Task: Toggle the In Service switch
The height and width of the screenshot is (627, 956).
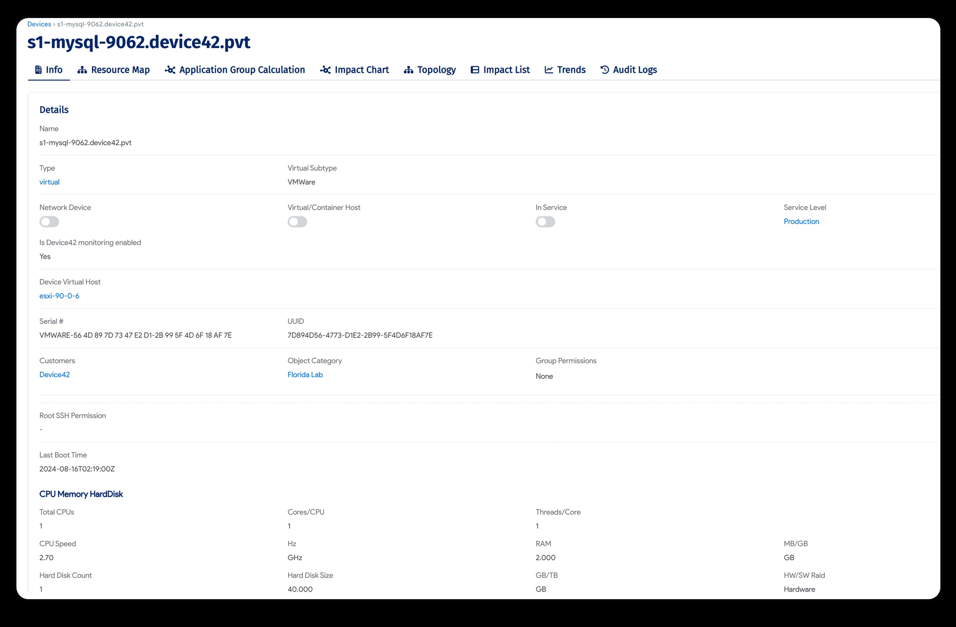Action: click(546, 222)
